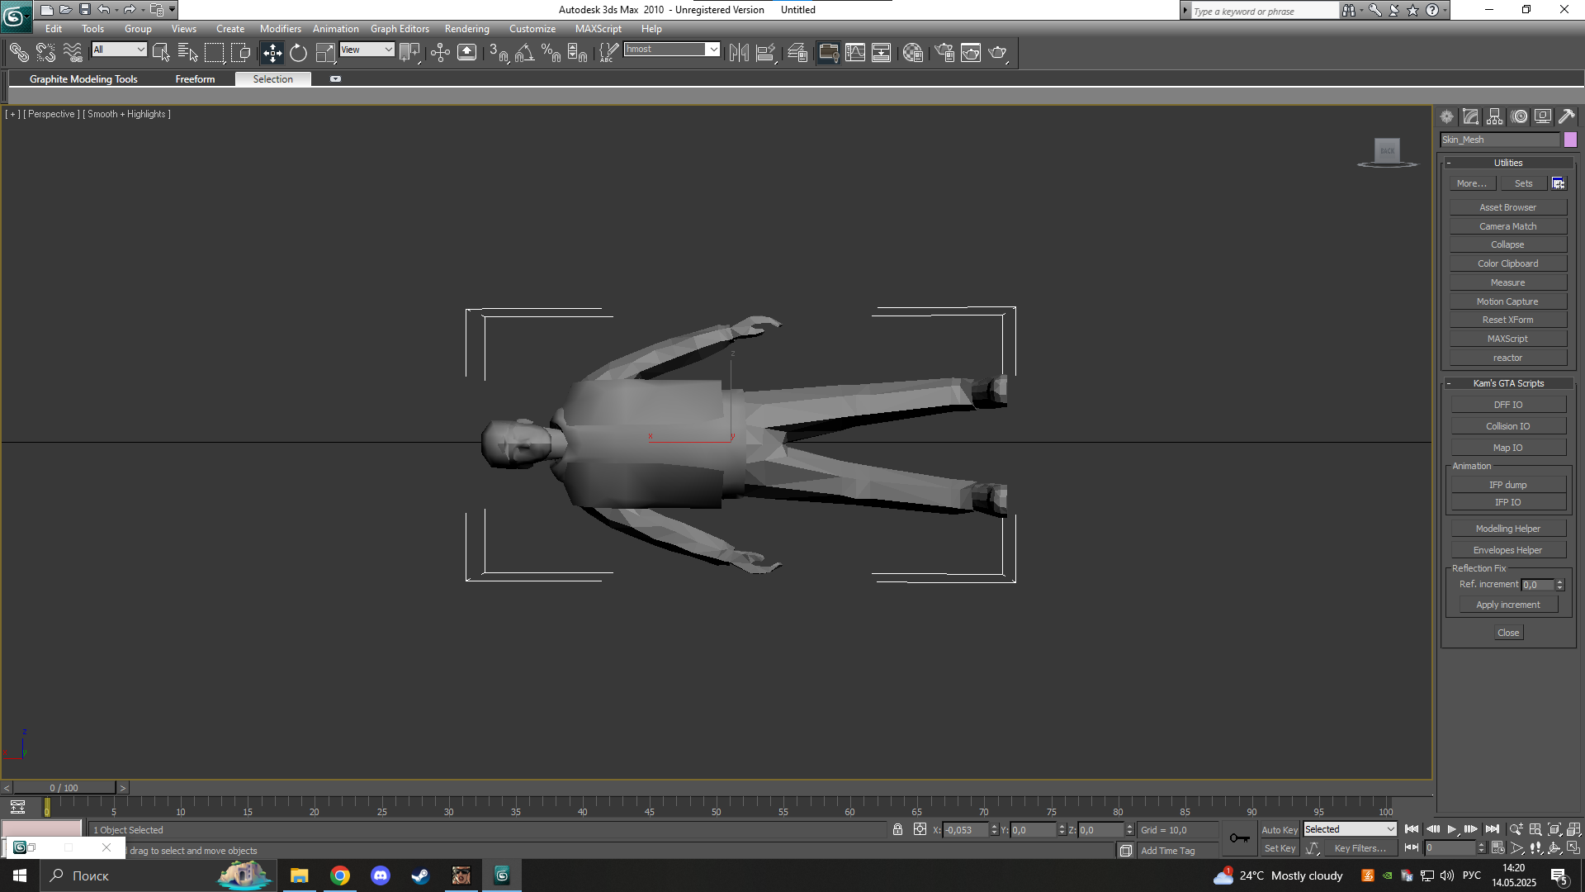Image resolution: width=1585 pixels, height=892 pixels.
Task: Toggle Auto Key animation mode
Action: pos(1279,829)
